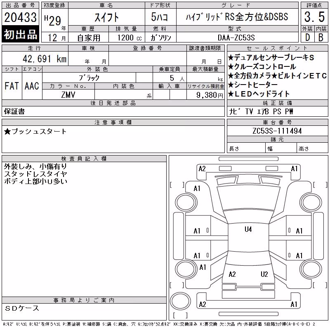330x330 pixels.
Task: Click displacement value 1200 cc
Action: pyautogui.click(x=130, y=38)
